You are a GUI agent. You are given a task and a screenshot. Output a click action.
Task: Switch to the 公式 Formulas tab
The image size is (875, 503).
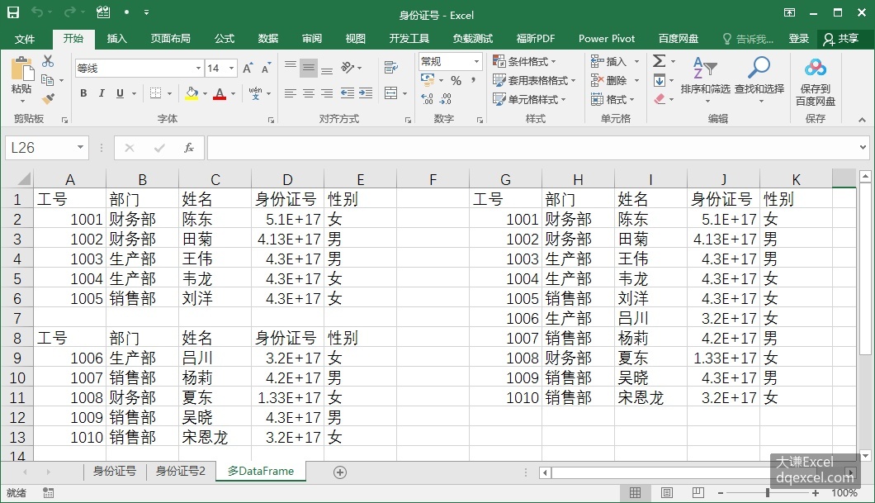point(225,39)
